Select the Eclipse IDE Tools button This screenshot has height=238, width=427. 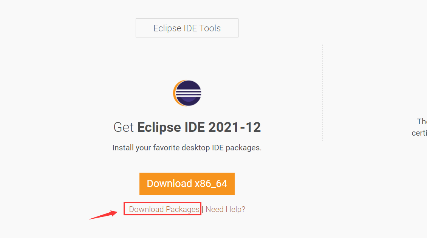[x=187, y=28]
